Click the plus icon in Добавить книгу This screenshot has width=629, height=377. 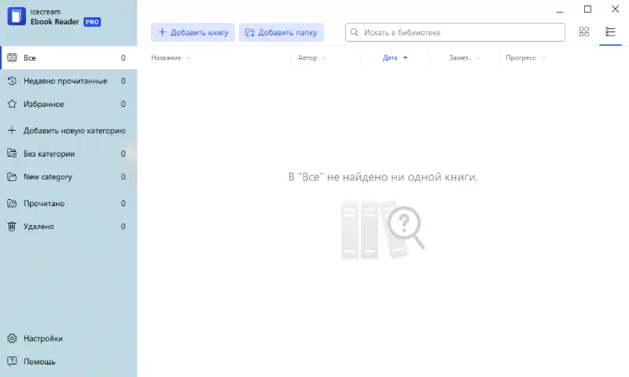point(162,32)
